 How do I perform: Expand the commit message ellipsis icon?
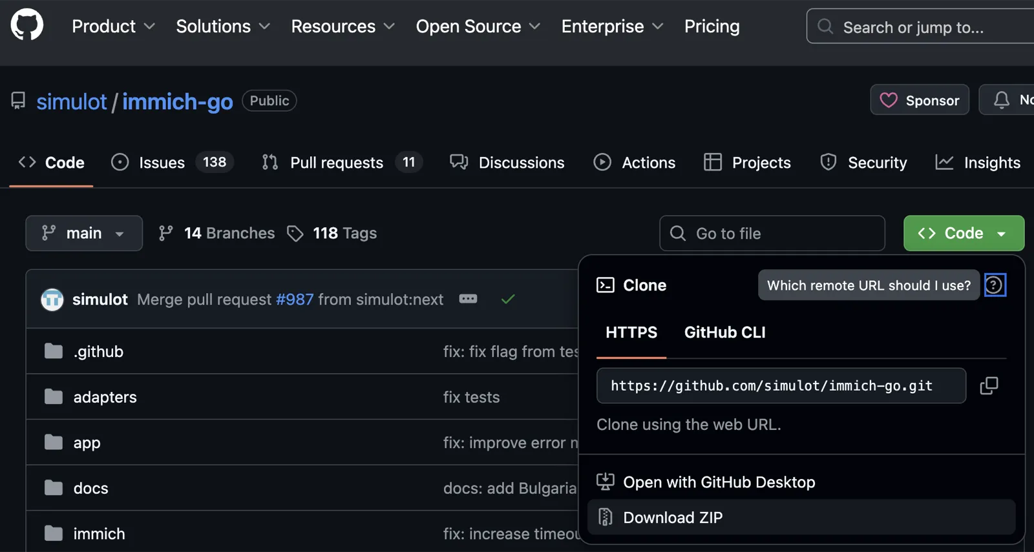[x=468, y=299]
